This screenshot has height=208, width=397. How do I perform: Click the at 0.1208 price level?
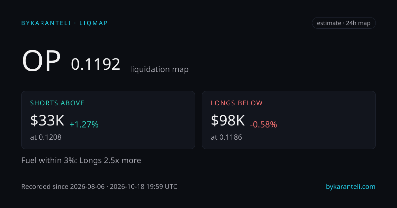46,137
